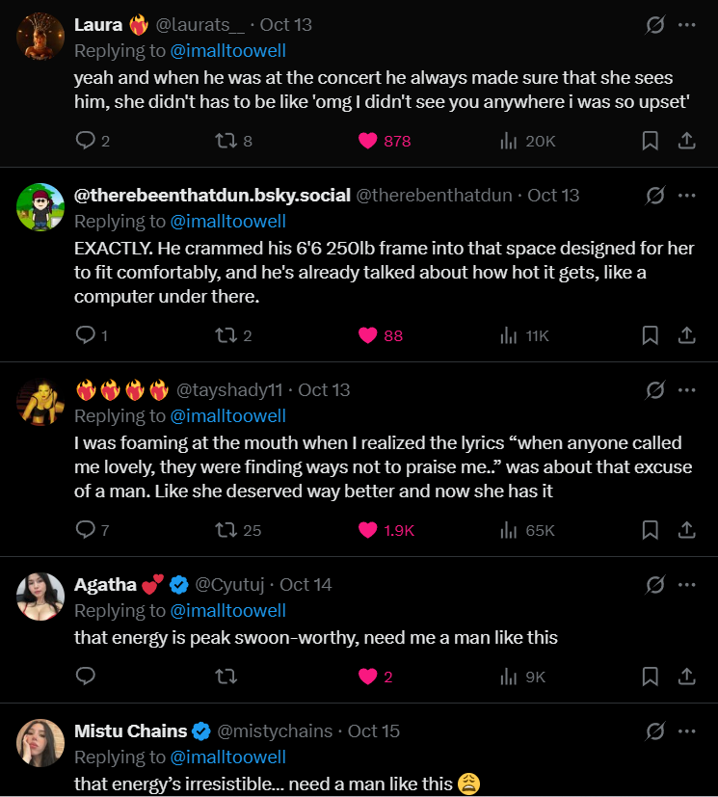This screenshot has height=797, width=718.
Task: Open Mistu Chains profile name
Action: click(x=130, y=731)
